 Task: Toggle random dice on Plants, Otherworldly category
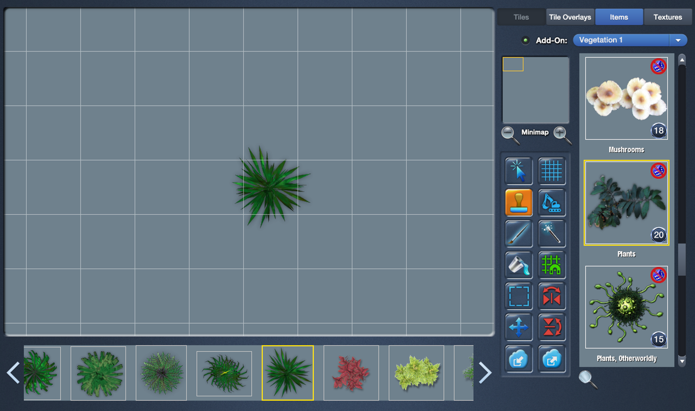coord(658,275)
